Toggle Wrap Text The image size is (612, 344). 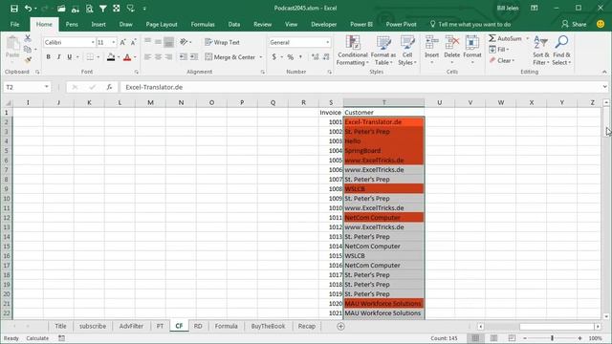point(222,42)
